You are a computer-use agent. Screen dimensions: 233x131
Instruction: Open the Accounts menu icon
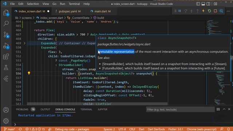6,110
